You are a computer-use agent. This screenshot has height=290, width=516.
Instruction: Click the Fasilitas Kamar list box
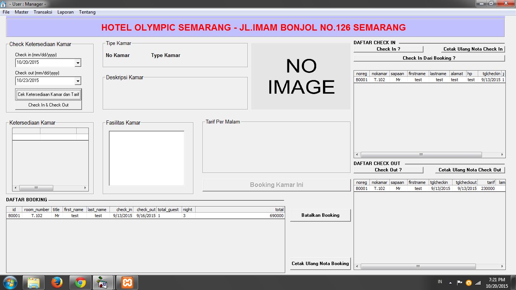147,158
